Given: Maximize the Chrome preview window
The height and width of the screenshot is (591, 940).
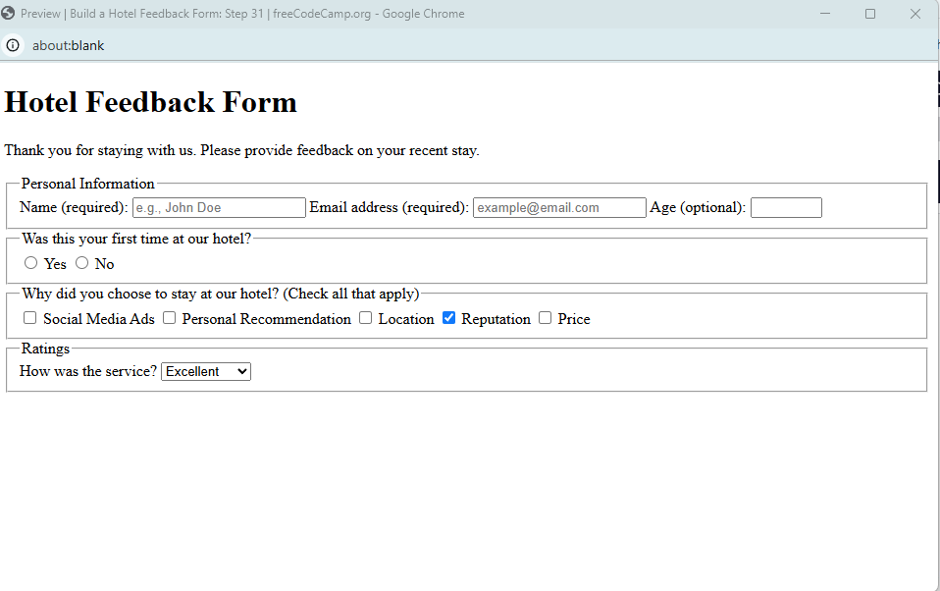Looking at the screenshot, I should pyautogui.click(x=870, y=14).
